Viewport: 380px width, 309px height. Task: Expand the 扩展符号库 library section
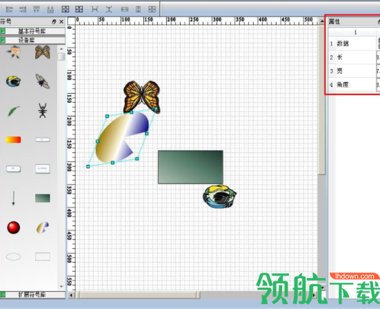[32, 295]
